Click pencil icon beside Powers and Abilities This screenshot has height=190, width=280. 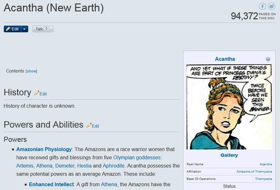89,125
